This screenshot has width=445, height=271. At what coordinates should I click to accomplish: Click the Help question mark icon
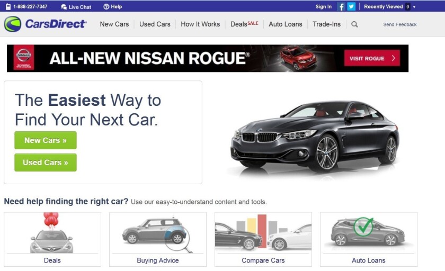click(x=106, y=6)
